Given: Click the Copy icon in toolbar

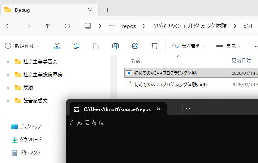Looking at the screenshot, I should point(76,46).
